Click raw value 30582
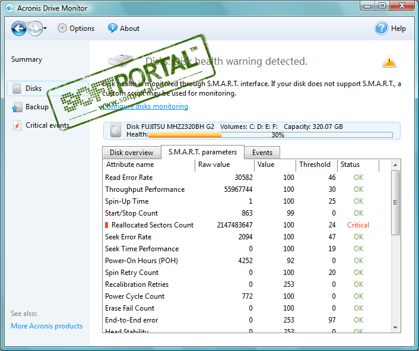Screen dimensions: 419x351 coord(244,178)
